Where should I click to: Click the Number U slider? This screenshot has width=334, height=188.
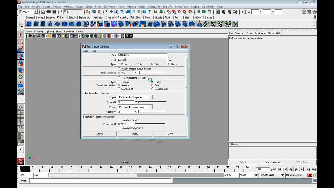coord(151,102)
